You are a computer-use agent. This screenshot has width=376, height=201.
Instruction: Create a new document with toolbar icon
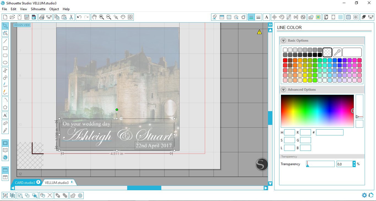(5, 17)
